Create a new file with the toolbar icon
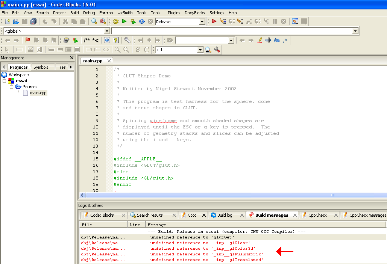 pos(8,21)
